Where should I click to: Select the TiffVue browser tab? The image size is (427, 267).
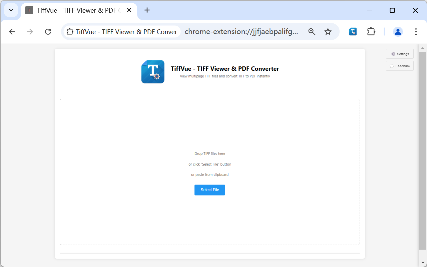coord(79,10)
